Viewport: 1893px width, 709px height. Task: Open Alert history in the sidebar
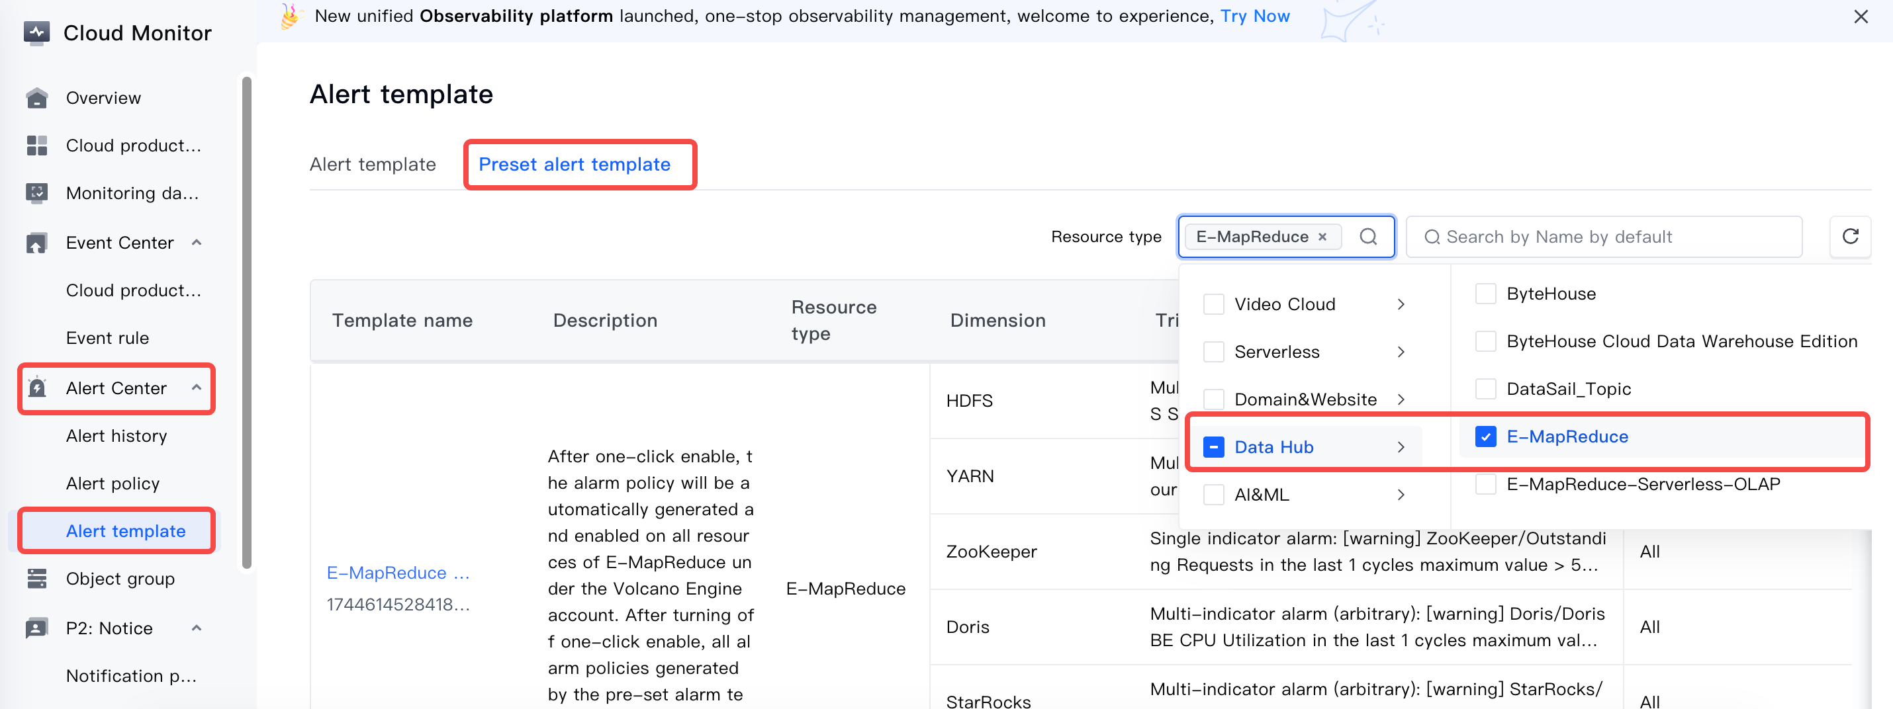point(116,436)
